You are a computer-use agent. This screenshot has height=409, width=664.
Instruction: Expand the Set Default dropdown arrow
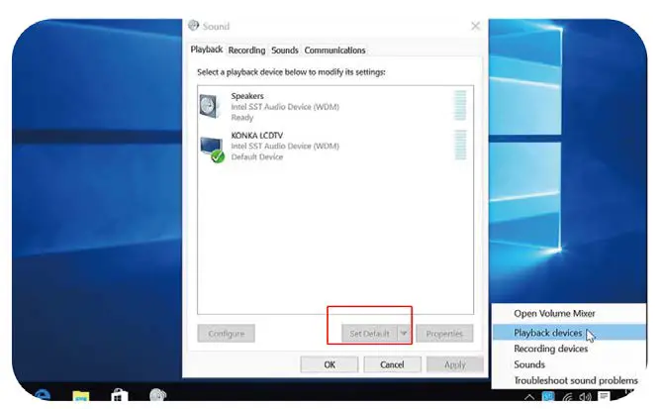point(404,334)
